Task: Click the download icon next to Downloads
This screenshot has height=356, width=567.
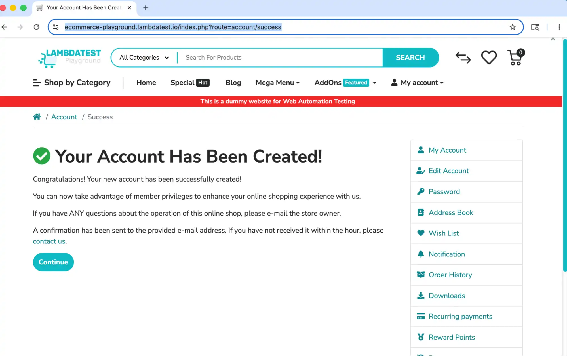Action: click(421, 296)
